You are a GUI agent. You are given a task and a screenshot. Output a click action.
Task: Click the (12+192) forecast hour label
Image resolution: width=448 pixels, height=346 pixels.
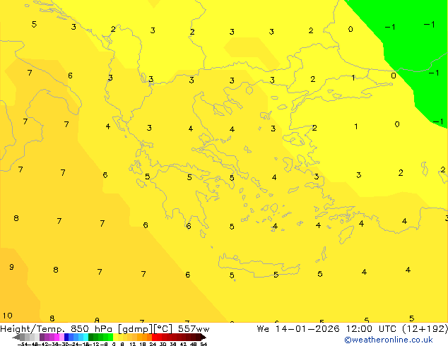click(x=425, y=329)
